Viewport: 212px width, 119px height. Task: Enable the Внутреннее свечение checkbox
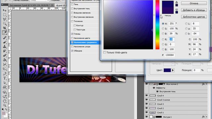pyautogui.click(x=72, y=17)
